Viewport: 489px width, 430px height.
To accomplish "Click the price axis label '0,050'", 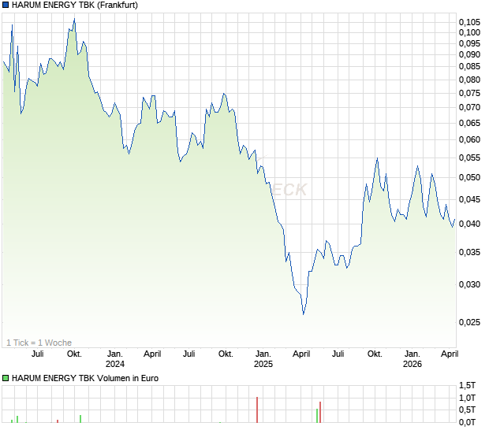I will click(469, 177).
